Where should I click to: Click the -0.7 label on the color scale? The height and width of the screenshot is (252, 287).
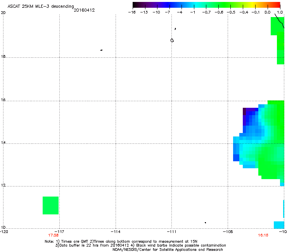(x=206, y=12)
